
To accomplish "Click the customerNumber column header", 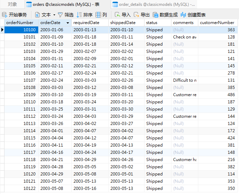I will pos(218,23).
